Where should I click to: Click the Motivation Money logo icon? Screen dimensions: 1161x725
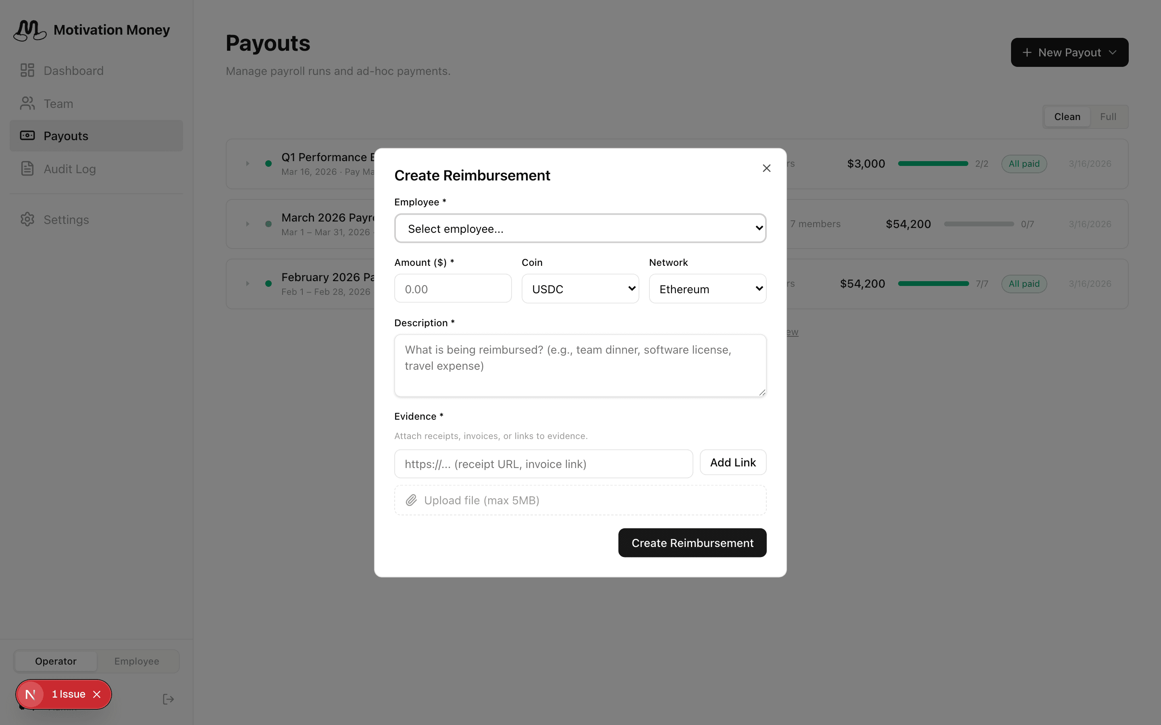point(30,30)
